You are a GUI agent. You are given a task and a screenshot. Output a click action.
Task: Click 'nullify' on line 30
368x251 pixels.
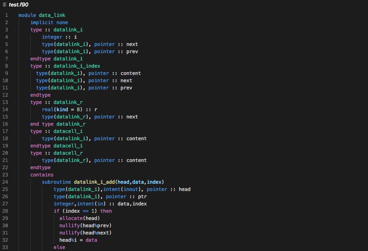(x=69, y=226)
